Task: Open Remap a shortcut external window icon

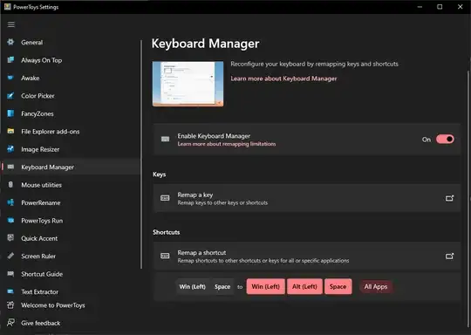Action: tap(449, 256)
